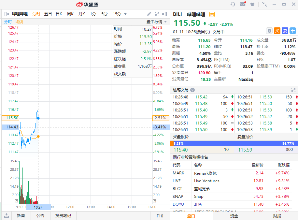This screenshot has width=298, height=220.
Task: Click the skin theme shirt icon
Action: tap(252, 4)
